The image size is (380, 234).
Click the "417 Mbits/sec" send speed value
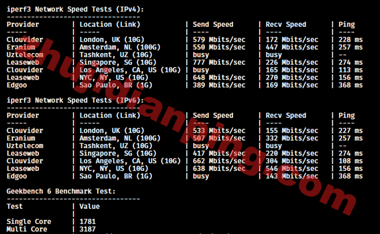pyautogui.click(x=219, y=153)
